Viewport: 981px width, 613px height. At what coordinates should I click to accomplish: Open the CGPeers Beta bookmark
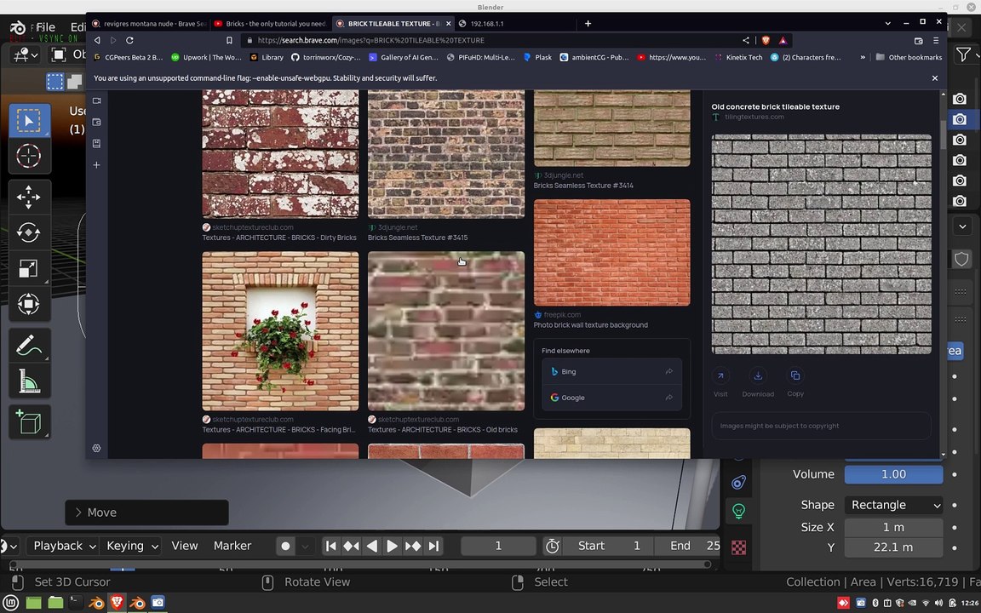128,57
